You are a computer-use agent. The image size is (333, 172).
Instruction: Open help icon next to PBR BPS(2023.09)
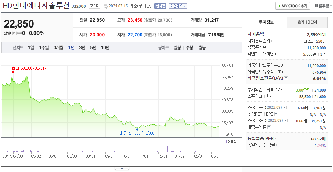pos(286,121)
